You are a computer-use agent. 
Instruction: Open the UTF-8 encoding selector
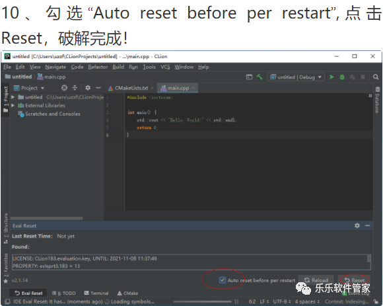281,301
